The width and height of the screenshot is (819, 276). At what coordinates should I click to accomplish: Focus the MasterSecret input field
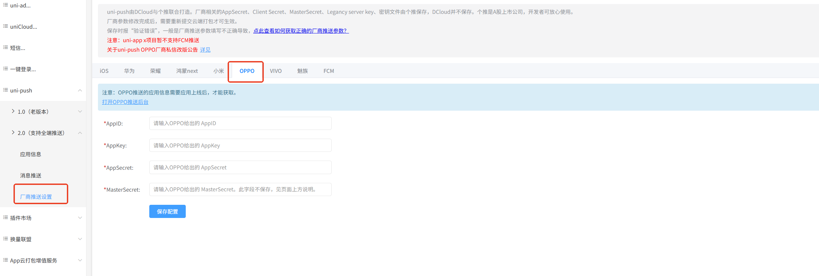point(240,189)
